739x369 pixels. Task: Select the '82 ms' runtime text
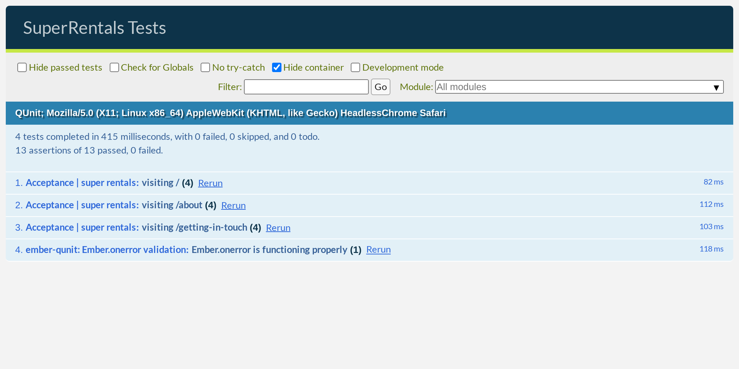pos(713,182)
